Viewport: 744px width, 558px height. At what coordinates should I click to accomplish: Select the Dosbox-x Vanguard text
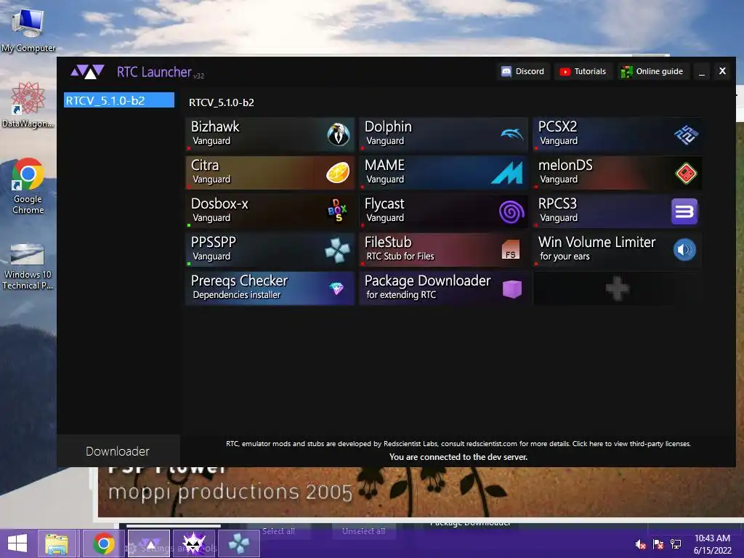point(211,218)
